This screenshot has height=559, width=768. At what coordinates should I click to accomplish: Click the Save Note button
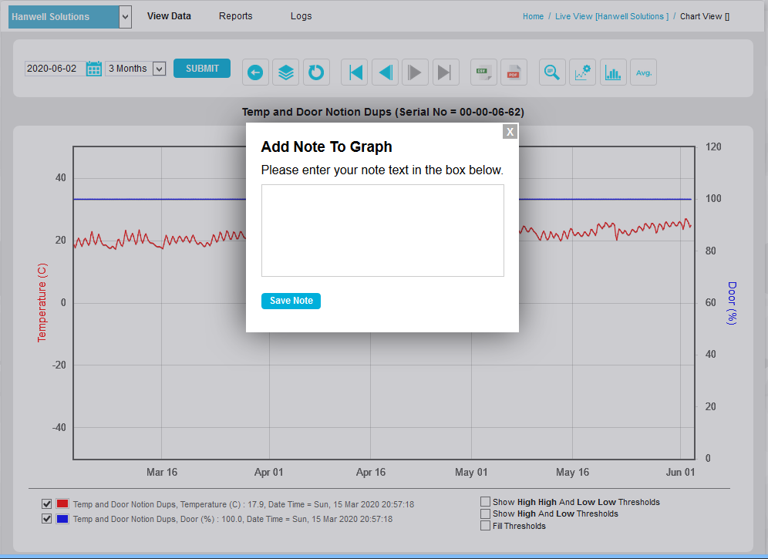(x=291, y=301)
